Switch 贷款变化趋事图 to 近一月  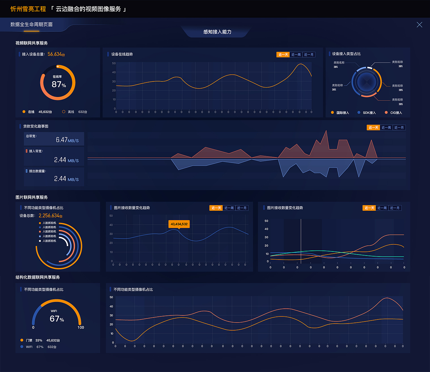399,128
